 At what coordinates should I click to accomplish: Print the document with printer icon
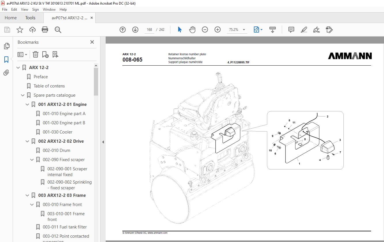coord(45,30)
